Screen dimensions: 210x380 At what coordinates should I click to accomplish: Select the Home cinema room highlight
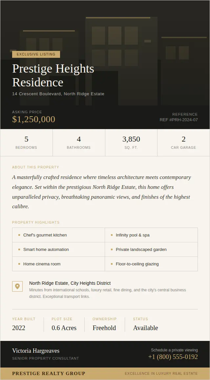(x=42, y=264)
